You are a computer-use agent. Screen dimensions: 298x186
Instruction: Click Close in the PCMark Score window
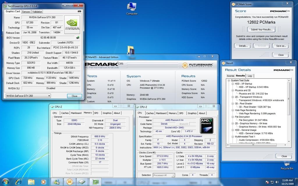[281, 55]
